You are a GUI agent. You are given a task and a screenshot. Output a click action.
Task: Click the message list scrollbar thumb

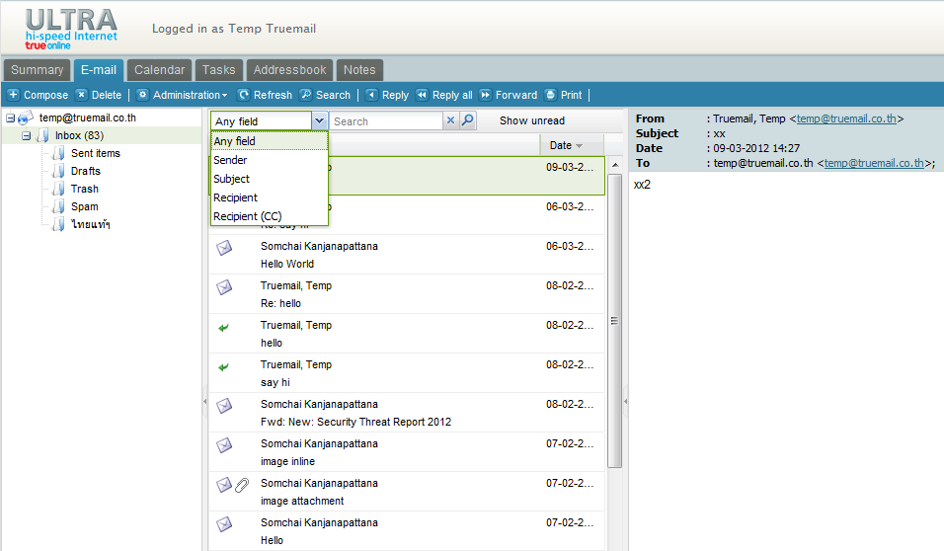pyautogui.click(x=614, y=321)
